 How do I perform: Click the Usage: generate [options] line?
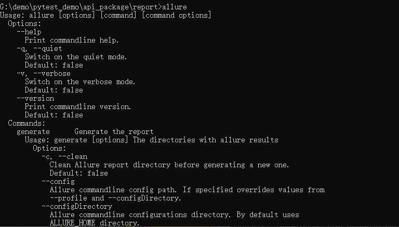point(151,140)
